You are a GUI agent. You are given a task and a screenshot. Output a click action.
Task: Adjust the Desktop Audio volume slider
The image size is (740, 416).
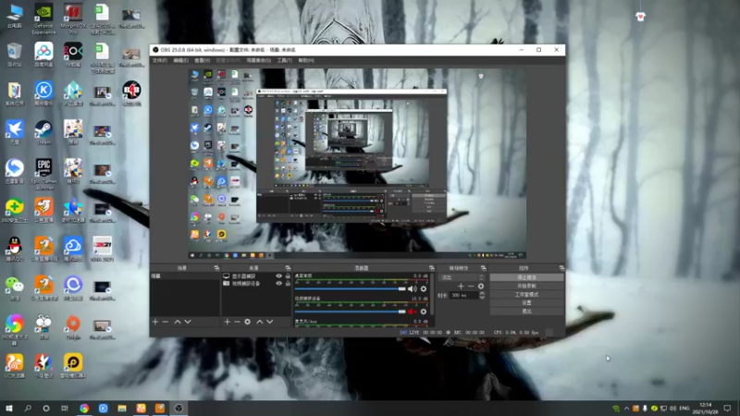pyautogui.click(x=351, y=288)
